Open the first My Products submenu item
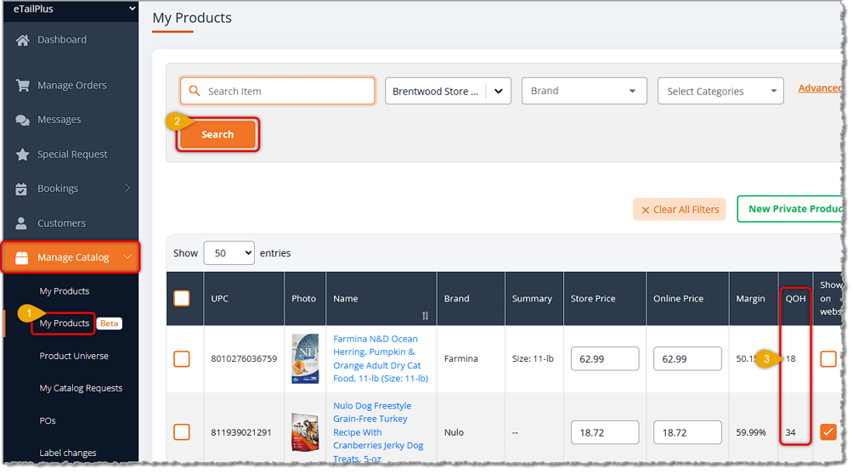The width and height of the screenshot is (853, 473). point(65,291)
